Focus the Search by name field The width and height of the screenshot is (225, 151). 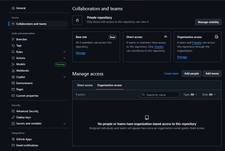(x=159, y=95)
